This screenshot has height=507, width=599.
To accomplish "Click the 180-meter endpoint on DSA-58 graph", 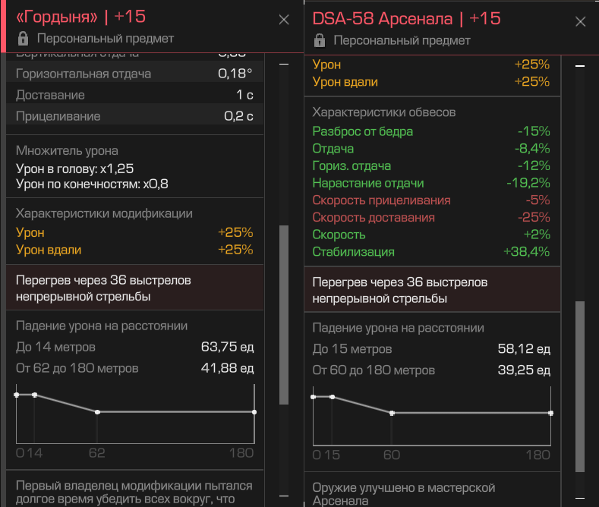I will pos(550,413).
